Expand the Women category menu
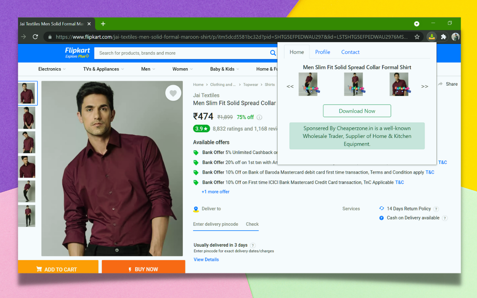 (183, 69)
